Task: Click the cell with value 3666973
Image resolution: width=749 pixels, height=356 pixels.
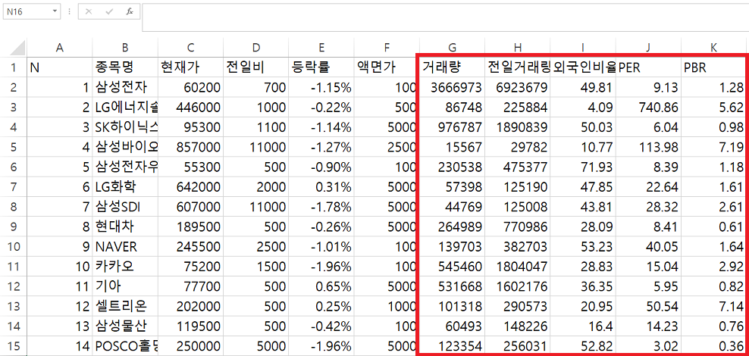Action: (x=453, y=87)
